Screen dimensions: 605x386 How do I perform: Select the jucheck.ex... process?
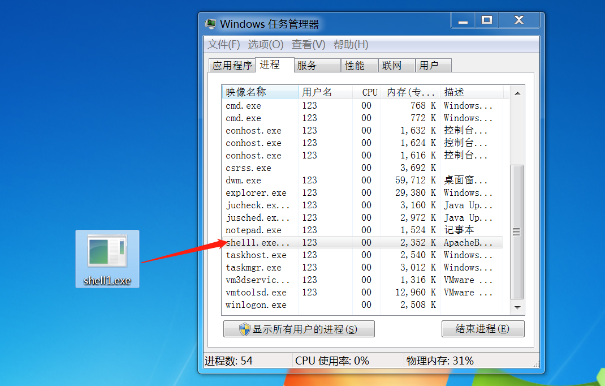[x=362, y=205]
